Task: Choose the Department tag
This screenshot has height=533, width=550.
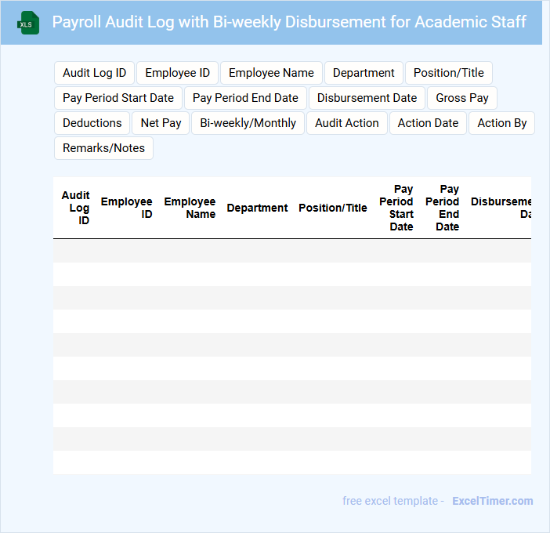Action: 364,73
